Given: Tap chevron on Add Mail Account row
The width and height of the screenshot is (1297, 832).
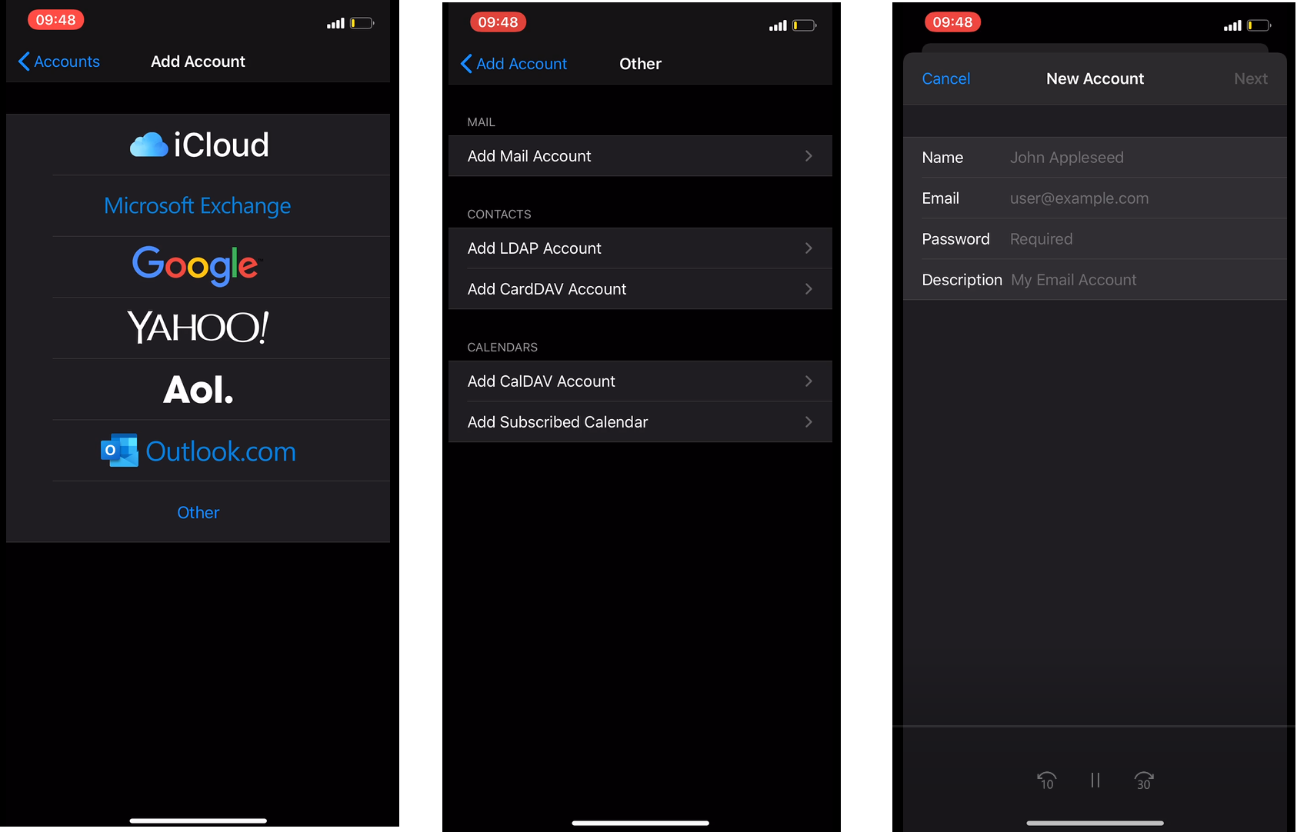Looking at the screenshot, I should point(809,156).
